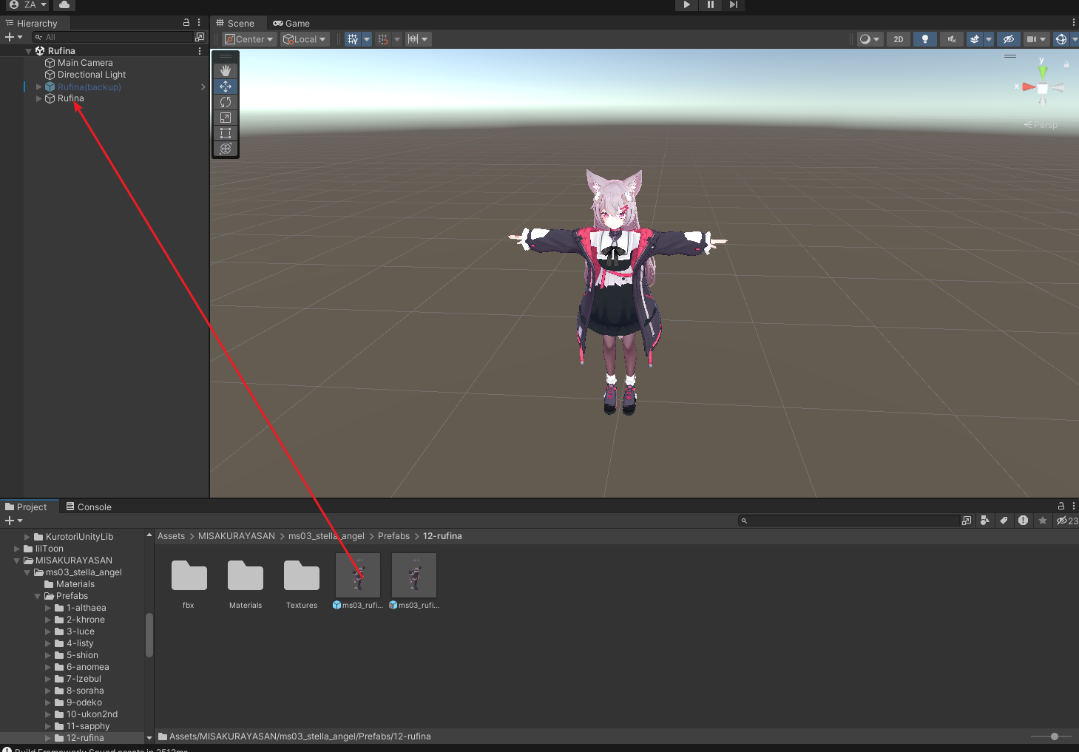1079x752 pixels.
Task: Open the Gizmos dropdown arrow
Action: 1075,39
